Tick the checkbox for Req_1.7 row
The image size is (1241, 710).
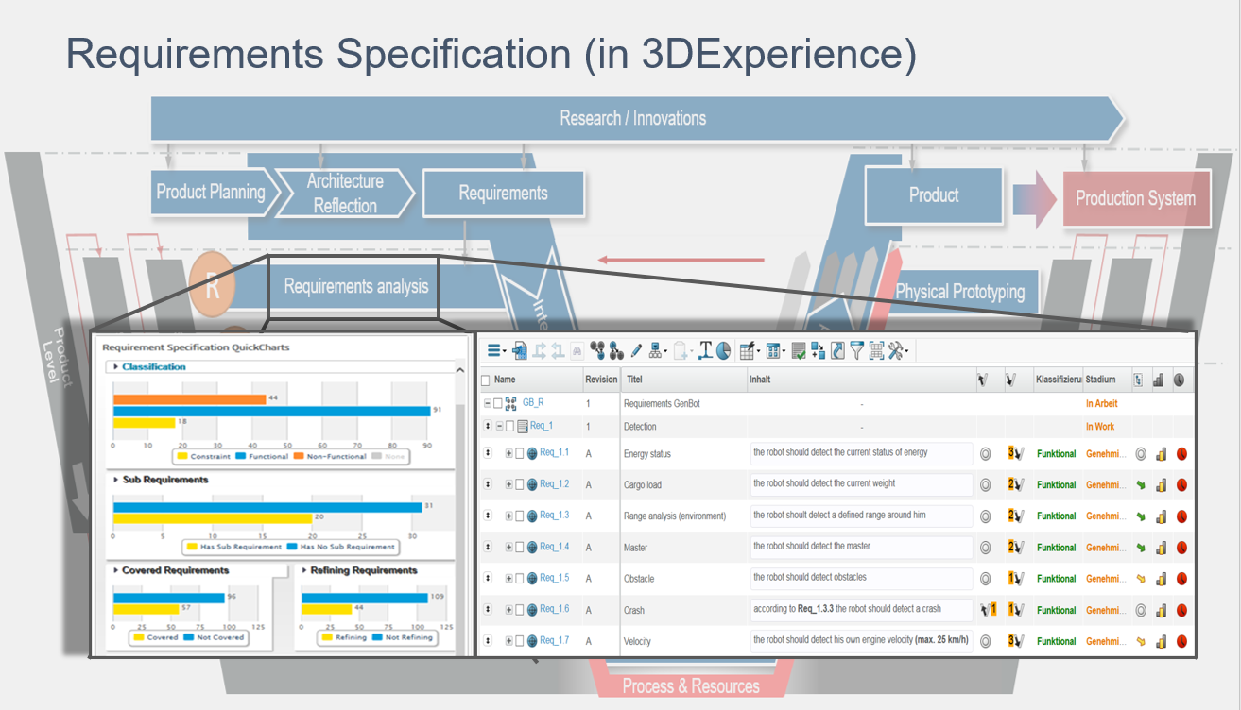click(520, 642)
